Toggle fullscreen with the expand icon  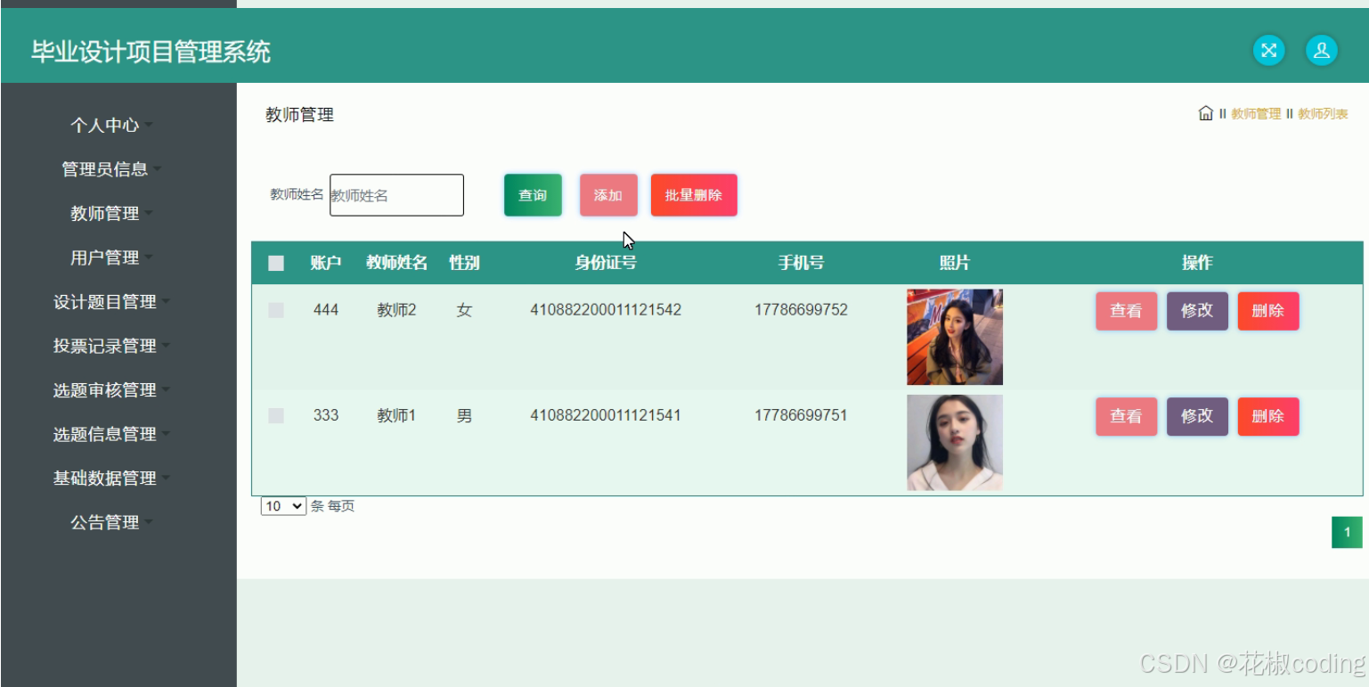point(1269,51)
